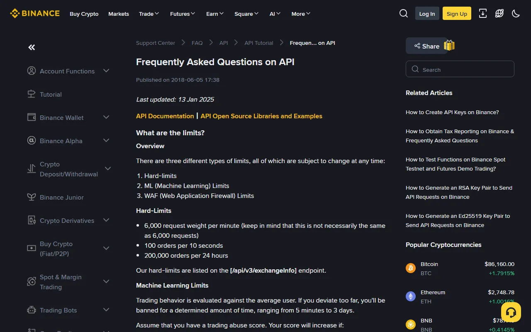Click the Binance Wallet icon
The width and height of the screenshot is (531, 332).
pos(32,117)
